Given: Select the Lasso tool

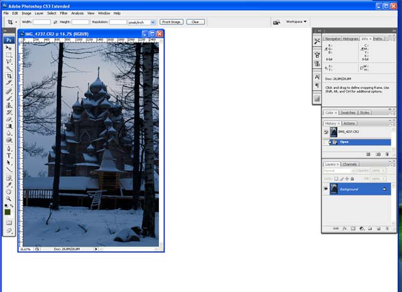Looking at the screenshot, I should (9, 62).
